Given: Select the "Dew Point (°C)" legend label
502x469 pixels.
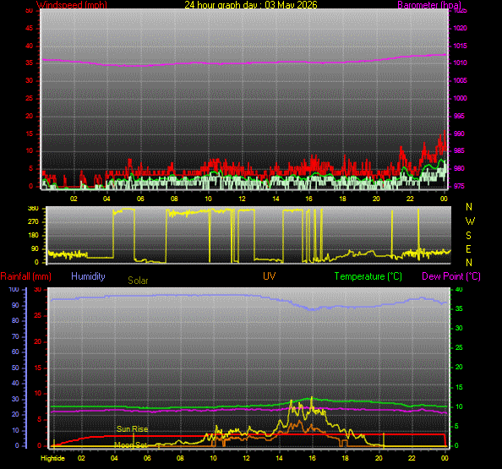Looking at the screenshot, I should 451,276.
